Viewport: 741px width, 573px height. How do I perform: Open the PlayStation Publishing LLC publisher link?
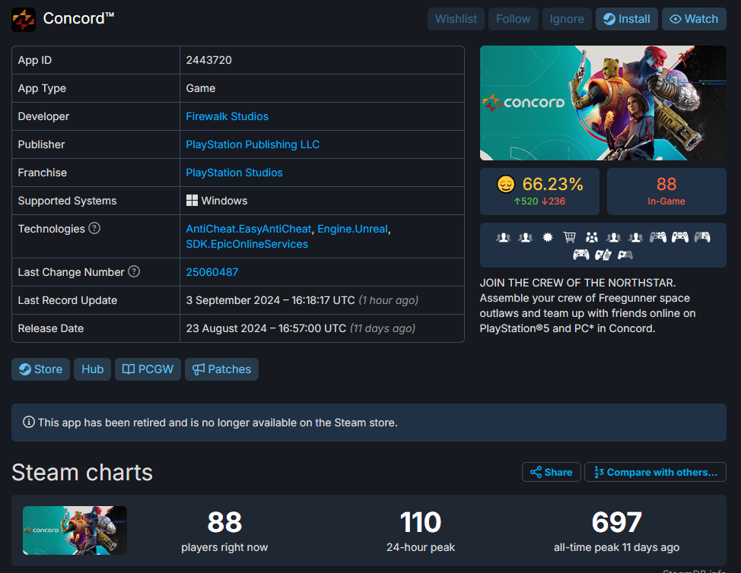(x=253, y=144)
